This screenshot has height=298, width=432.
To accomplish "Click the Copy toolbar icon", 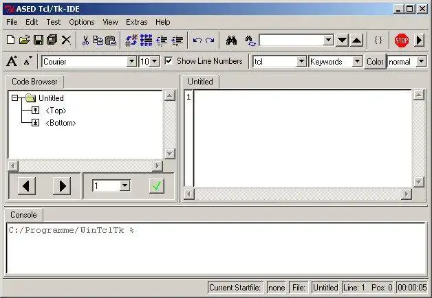I will 98,41.
